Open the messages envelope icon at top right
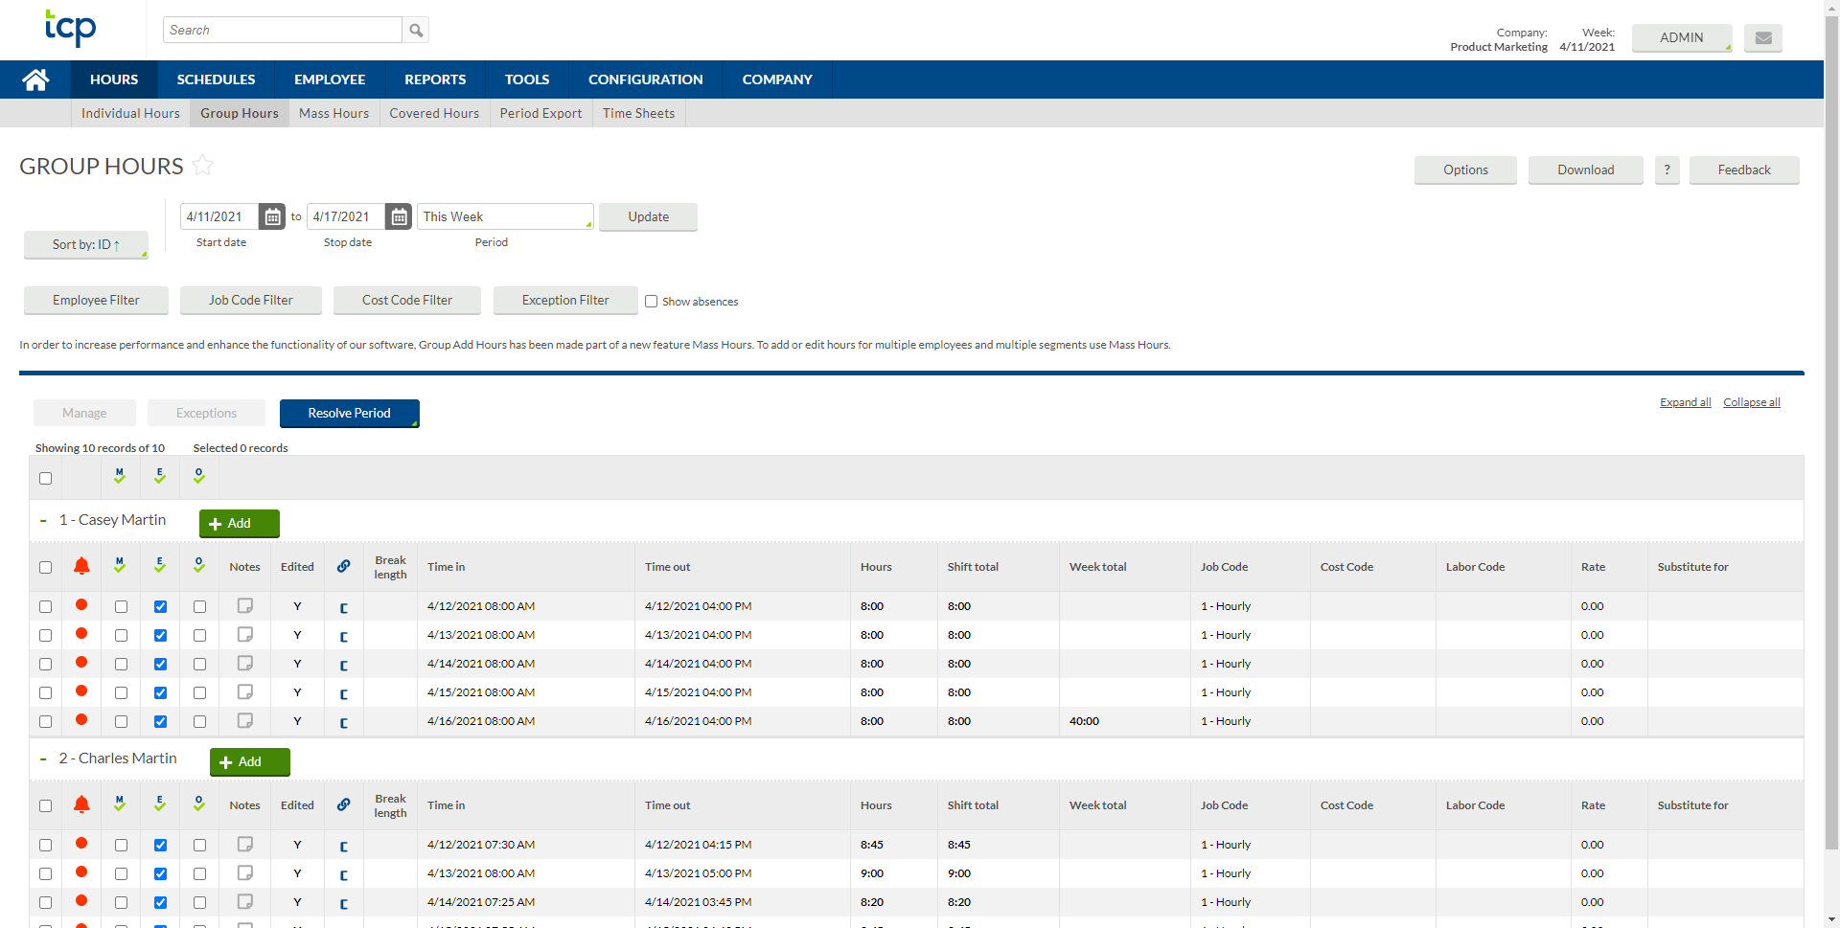This screenshot has width=1840, height=928. click(x=1761, y=38)
